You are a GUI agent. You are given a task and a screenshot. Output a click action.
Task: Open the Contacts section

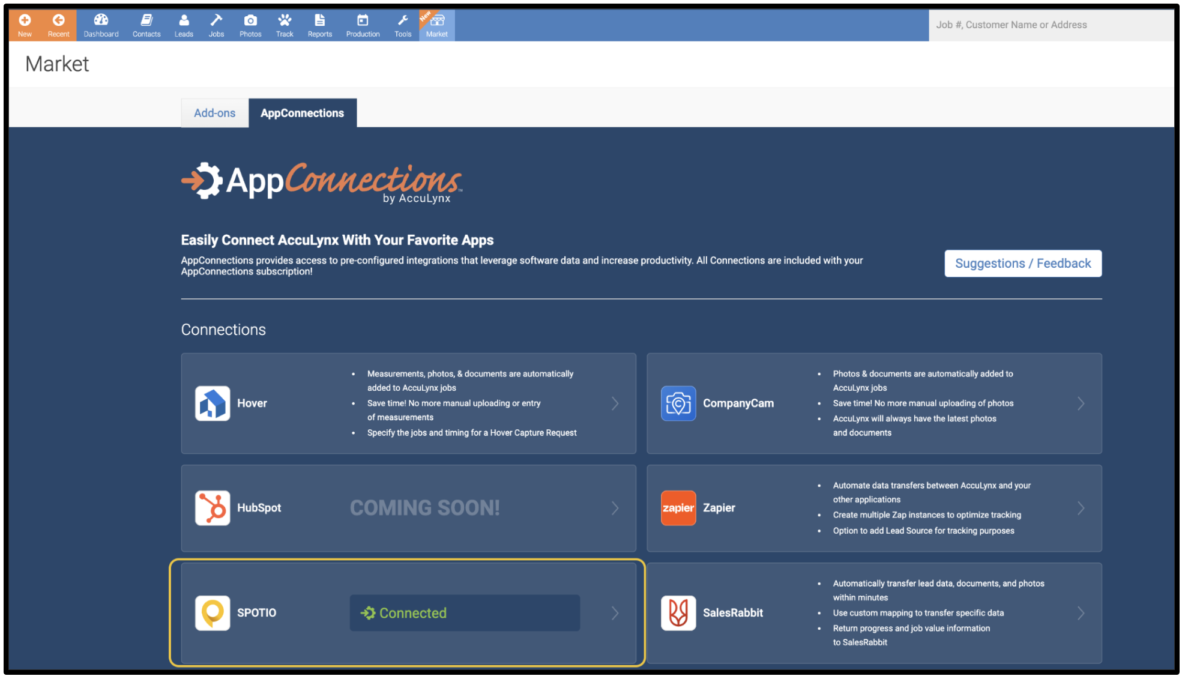[x=147, y=25]
